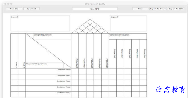This screenshot has height=98, width=188.
Task: Select the Product Req3 column header
Action: 98,51
